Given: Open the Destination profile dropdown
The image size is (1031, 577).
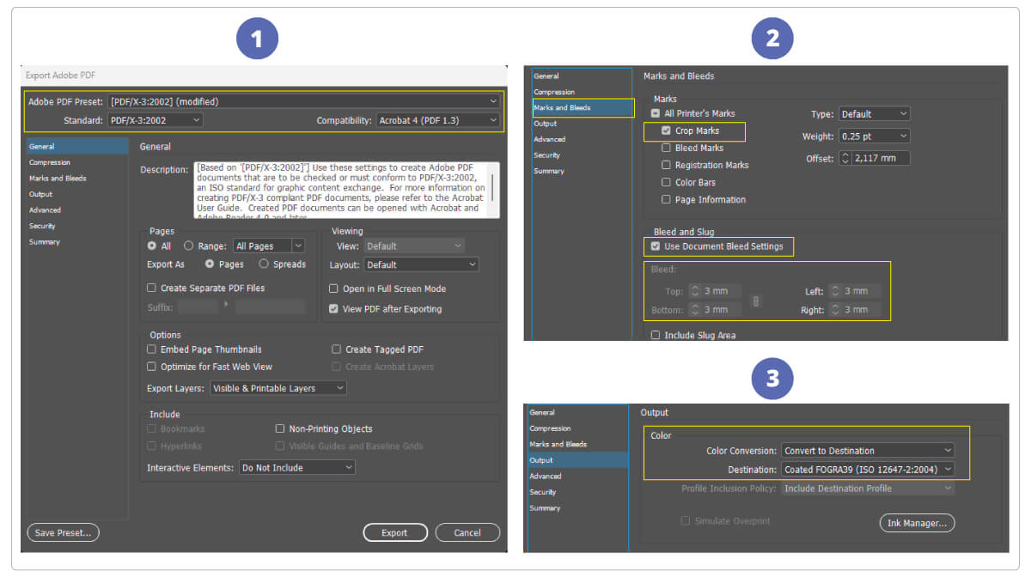Looking at the screenshot, I should [868, 470].
